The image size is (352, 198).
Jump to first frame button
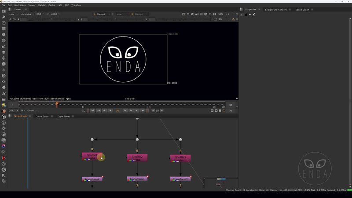pyautogui.click(x=93, y=110)
